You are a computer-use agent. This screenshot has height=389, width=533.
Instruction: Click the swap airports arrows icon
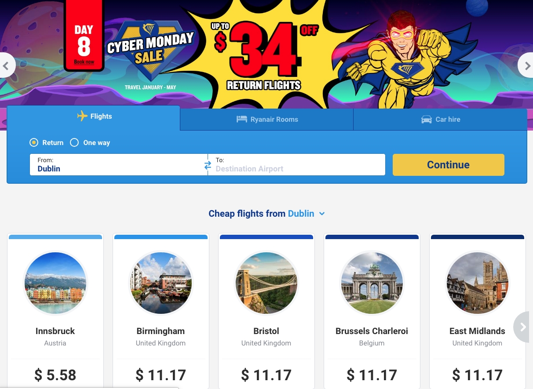click(x=208, y=165)
